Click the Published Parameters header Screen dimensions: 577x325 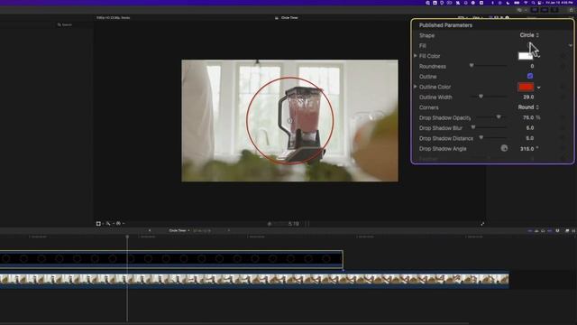point(445,25)
